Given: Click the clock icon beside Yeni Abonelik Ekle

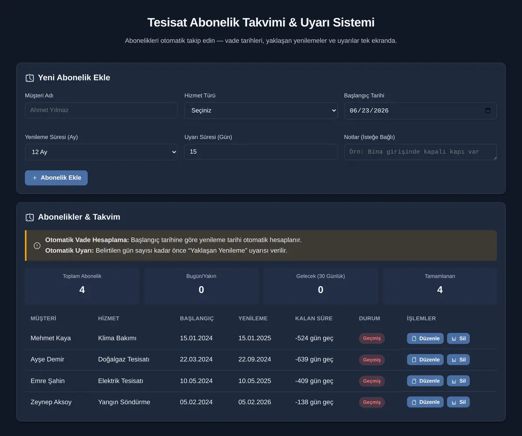Looking at the screenshot, I should pyautogui.click(x=30, y=78).
